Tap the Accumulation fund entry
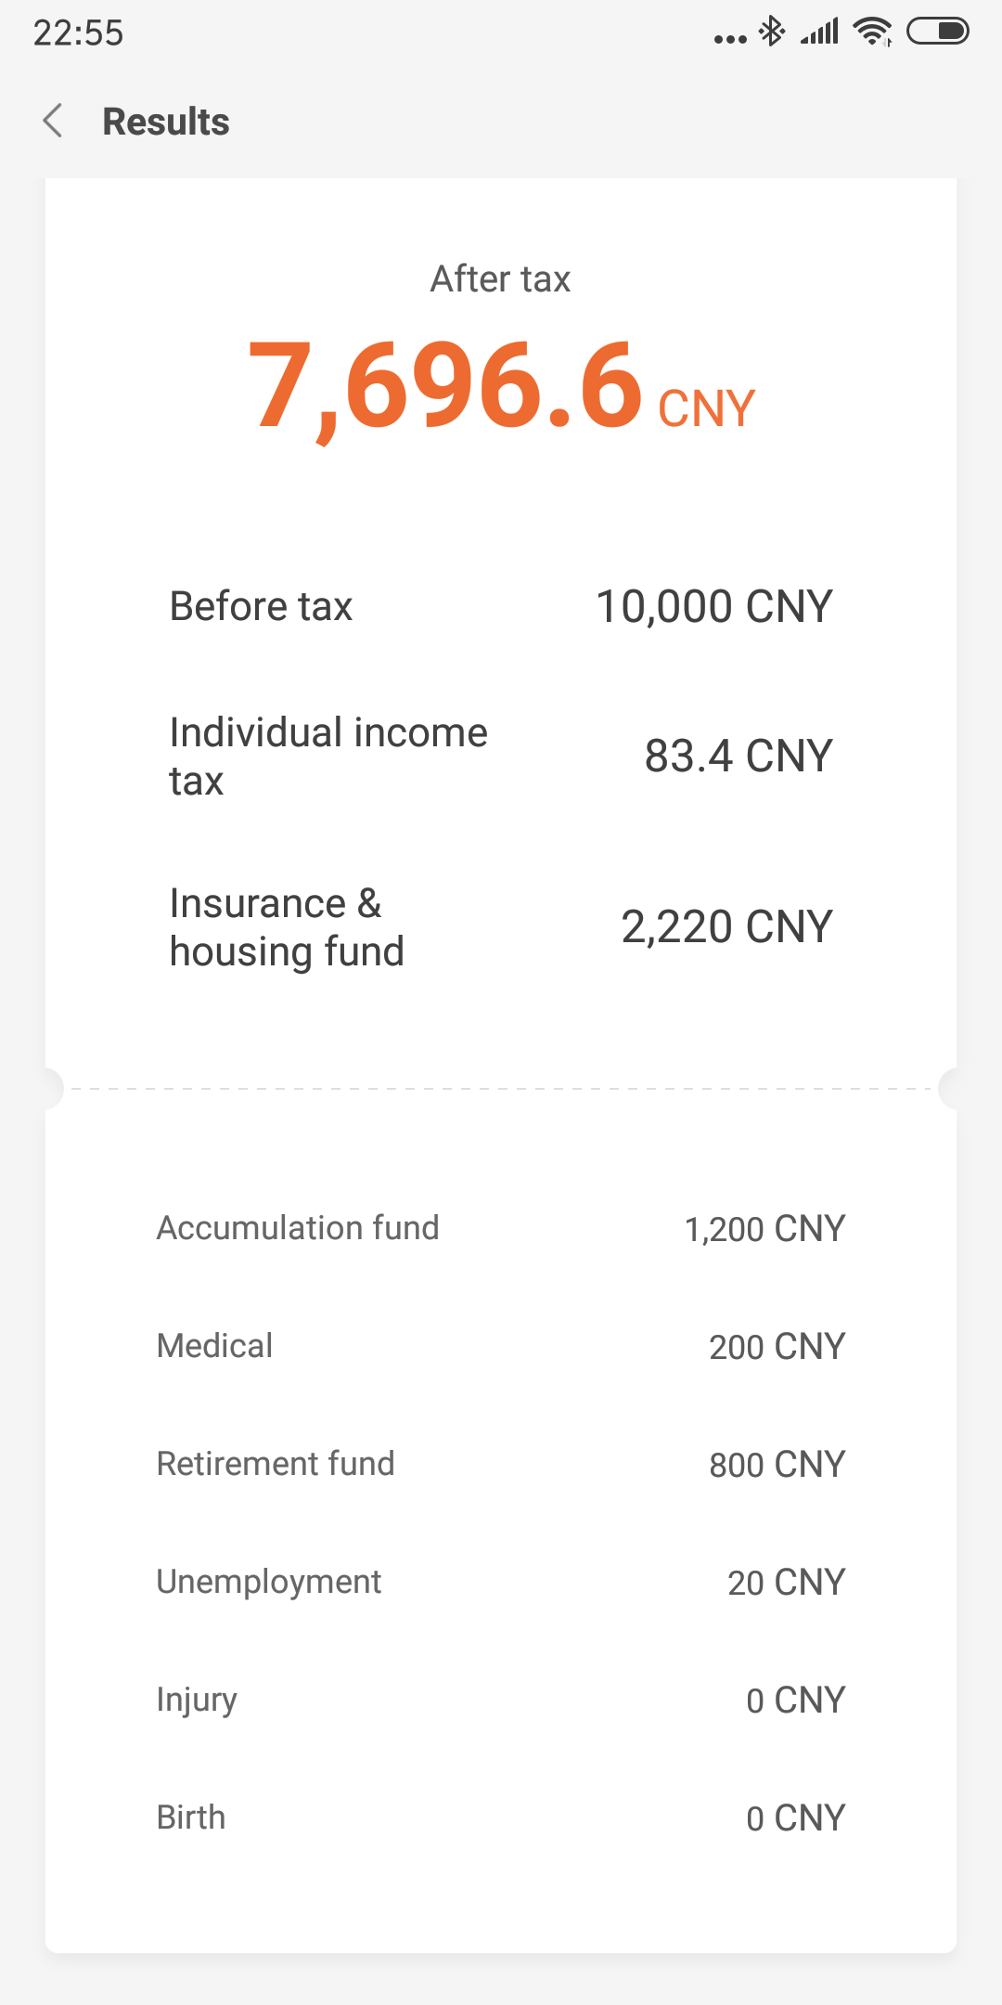 click(x=501, y=1228)
